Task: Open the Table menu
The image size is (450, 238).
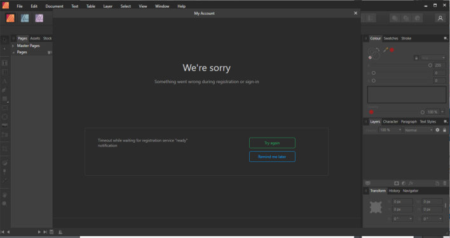Action: pyautogui.click(x=91, y=6)
